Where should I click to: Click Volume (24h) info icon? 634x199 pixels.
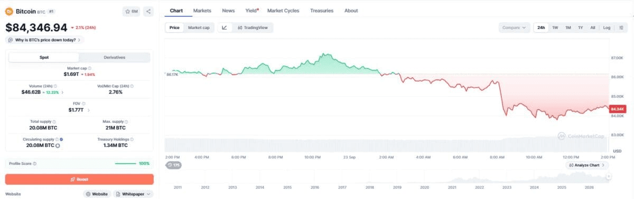(x=55, y=86)
